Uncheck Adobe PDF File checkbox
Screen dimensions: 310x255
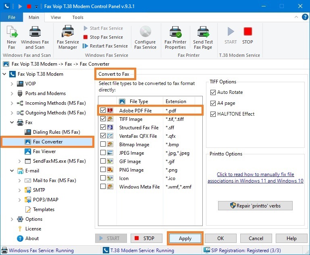[x=103, y=110]
